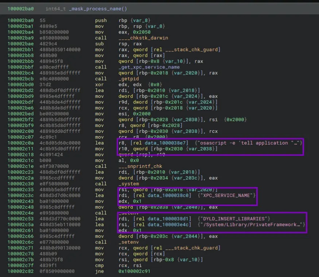319x277 pixels.
Task: Open data_100003e4c reference
Action: (x=168, y=225)
